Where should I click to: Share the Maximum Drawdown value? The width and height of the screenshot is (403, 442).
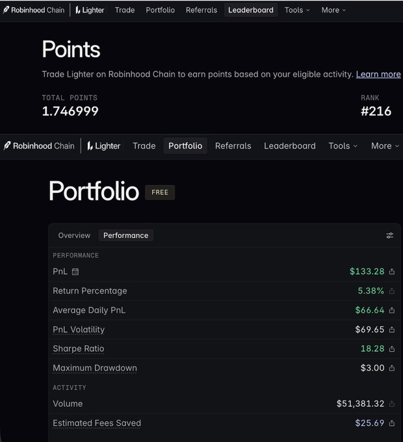(392, 368)
